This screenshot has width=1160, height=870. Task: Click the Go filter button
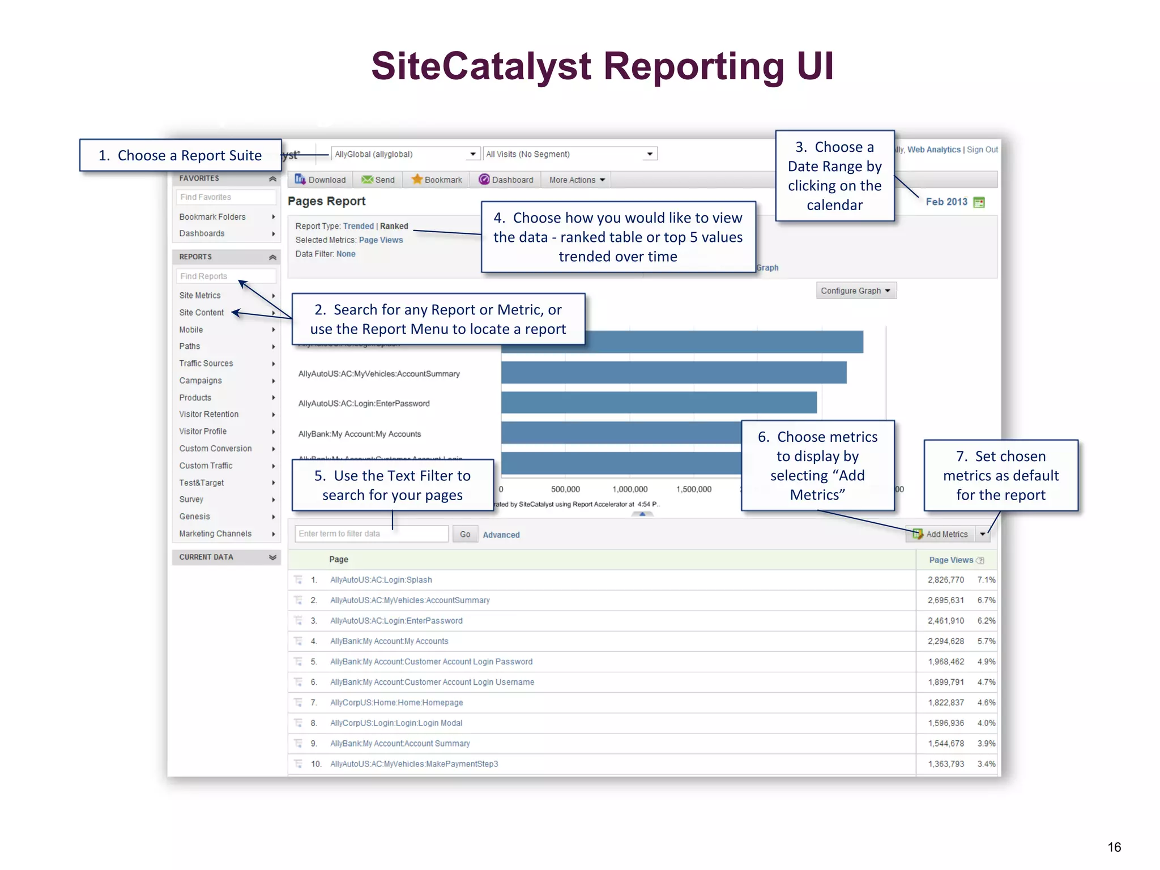click(x=465, y=534)
